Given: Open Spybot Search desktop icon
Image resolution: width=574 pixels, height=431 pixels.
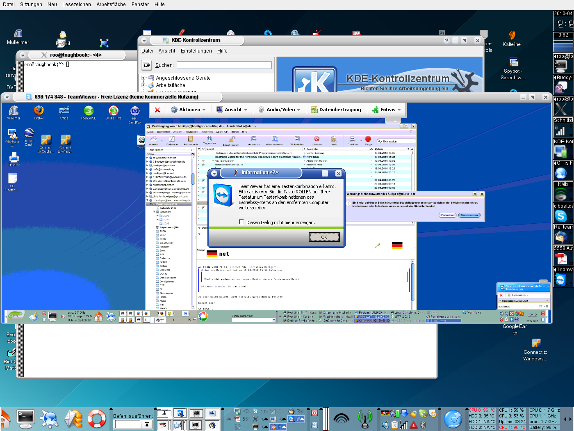Looking at the screenshot, I should (513, 69).
